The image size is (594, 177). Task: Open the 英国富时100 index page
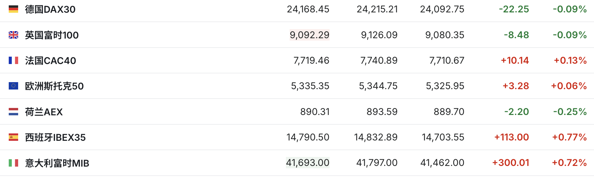pos(52,35)
